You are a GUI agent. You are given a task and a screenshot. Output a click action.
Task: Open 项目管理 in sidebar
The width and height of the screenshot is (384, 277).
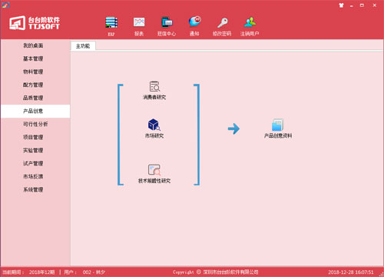[33, 137]
